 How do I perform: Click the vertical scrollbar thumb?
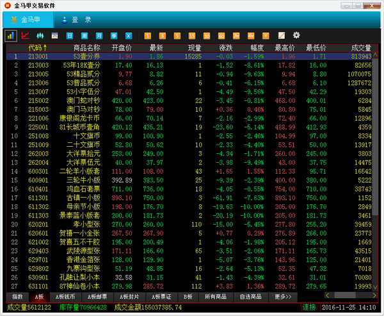pos(375,137)
